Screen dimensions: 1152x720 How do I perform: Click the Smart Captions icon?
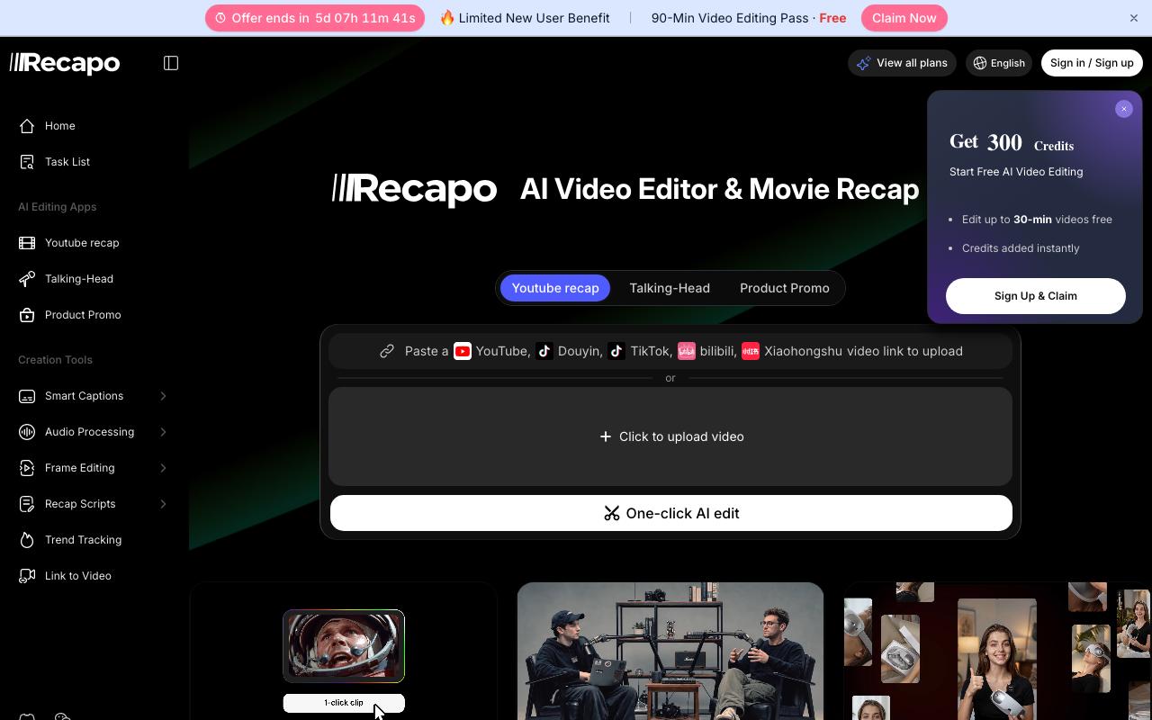pos(27,396)
